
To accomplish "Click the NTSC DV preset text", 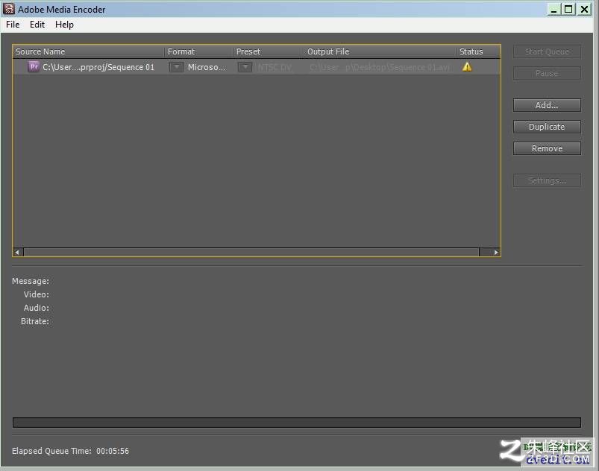I will click(275, 68).
